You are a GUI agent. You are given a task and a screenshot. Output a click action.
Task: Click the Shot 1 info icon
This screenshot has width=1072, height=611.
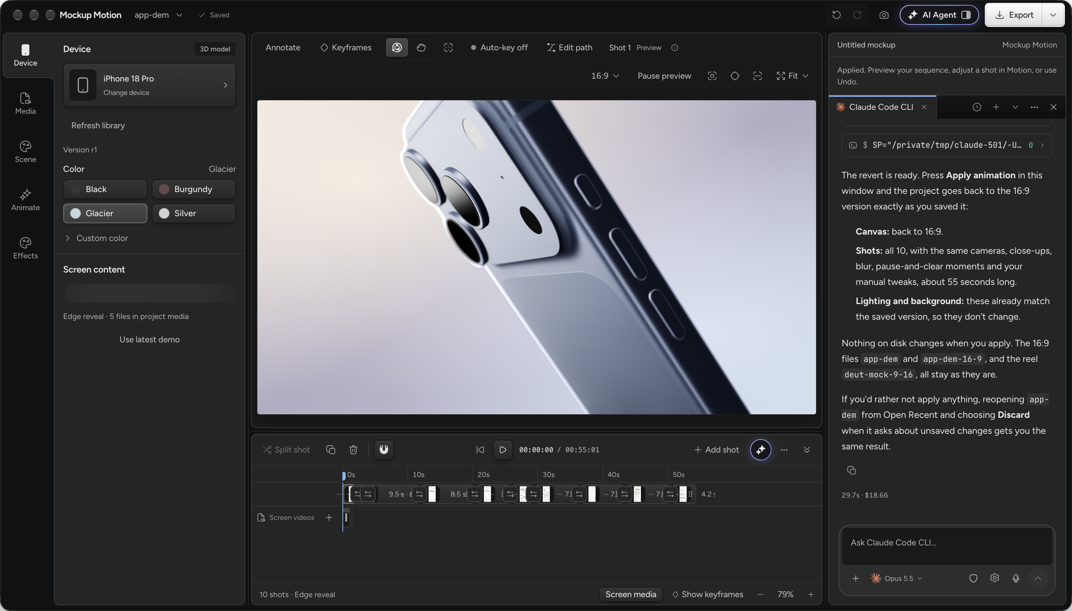click(675, 47)
